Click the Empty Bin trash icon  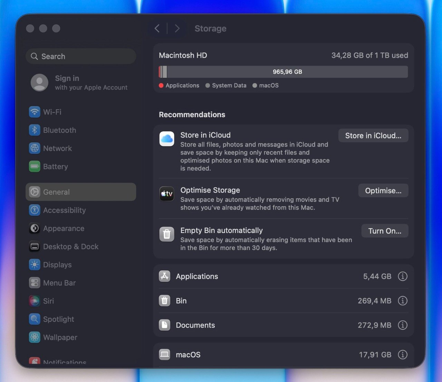[x=167, y=234]
